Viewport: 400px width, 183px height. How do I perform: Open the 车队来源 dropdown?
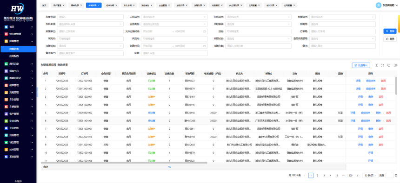pos(90,24)
